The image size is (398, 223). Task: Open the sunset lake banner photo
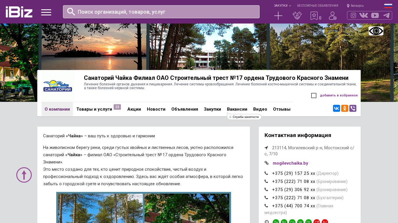tap(94, 47)
